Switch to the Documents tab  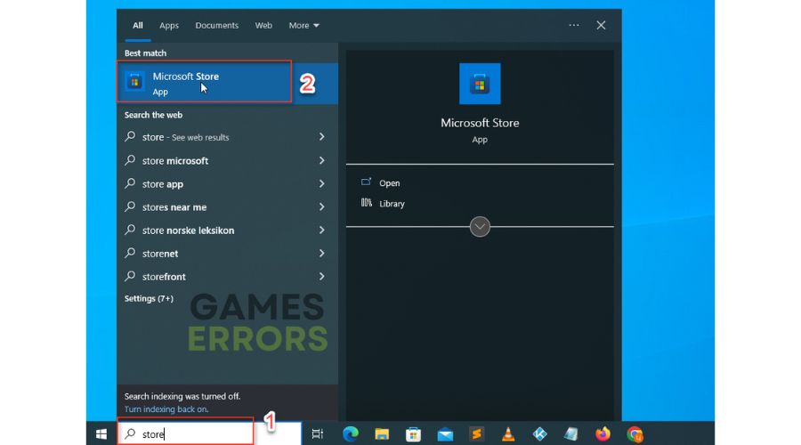216,25
